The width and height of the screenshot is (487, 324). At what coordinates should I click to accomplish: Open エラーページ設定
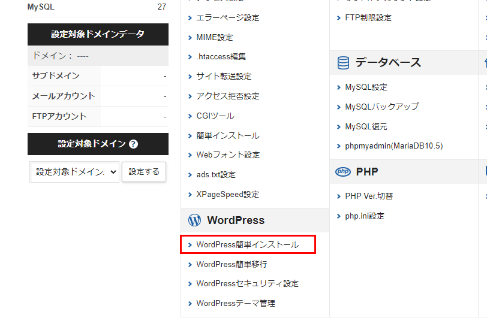(x=228, y=18)
